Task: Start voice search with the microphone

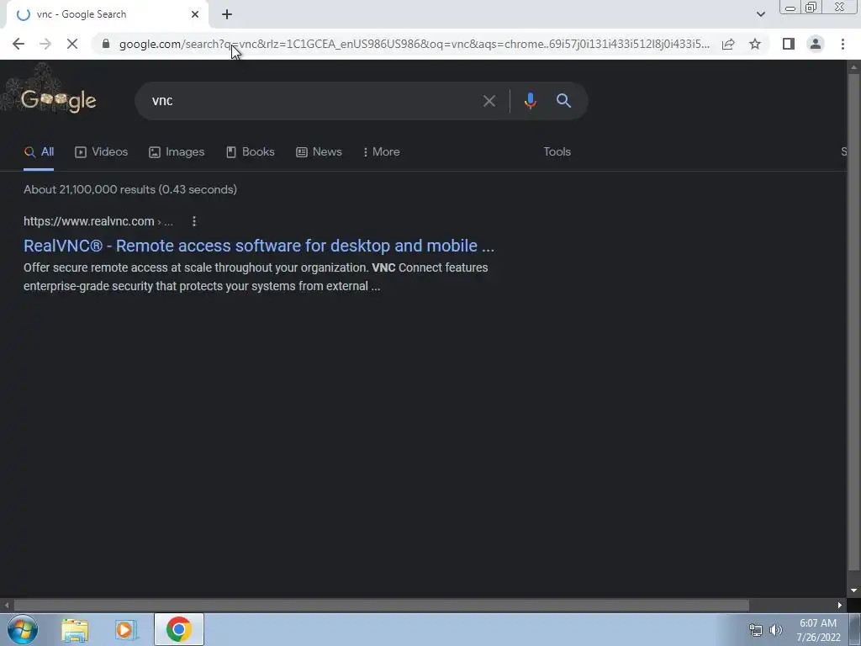Action: (x=530, y=101)
